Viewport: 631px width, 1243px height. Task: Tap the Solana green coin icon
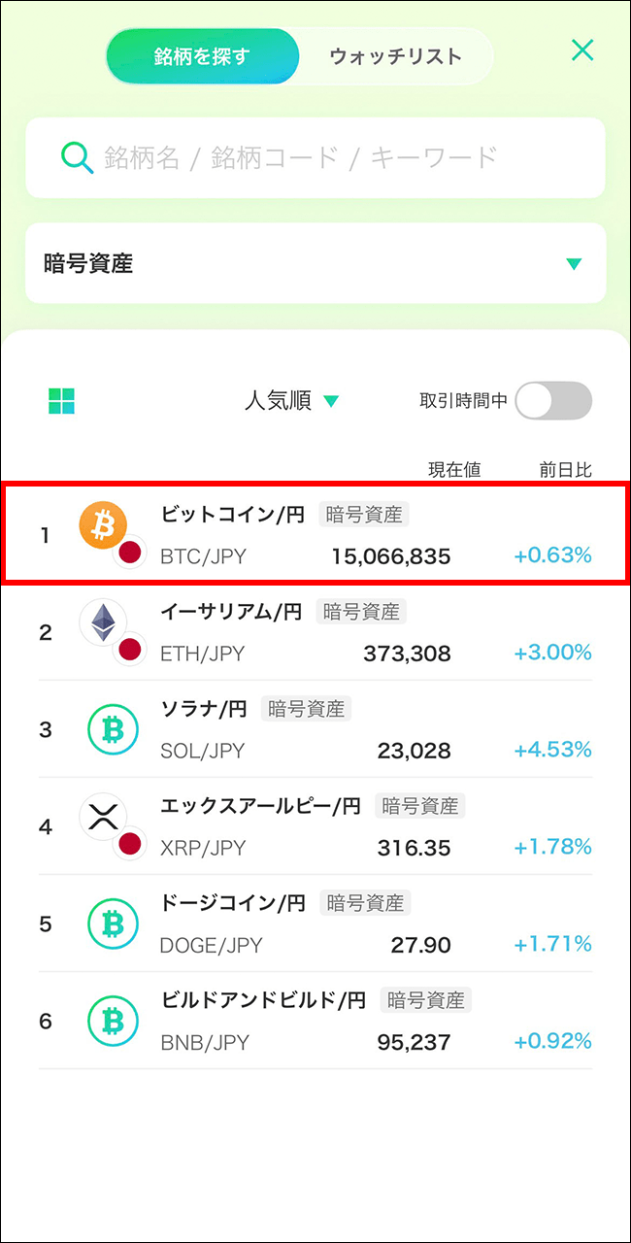113,730
